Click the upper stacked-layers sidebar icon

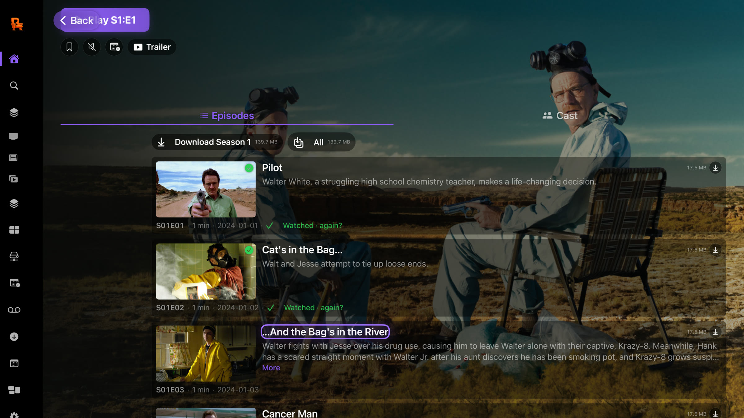coord(14,113)
